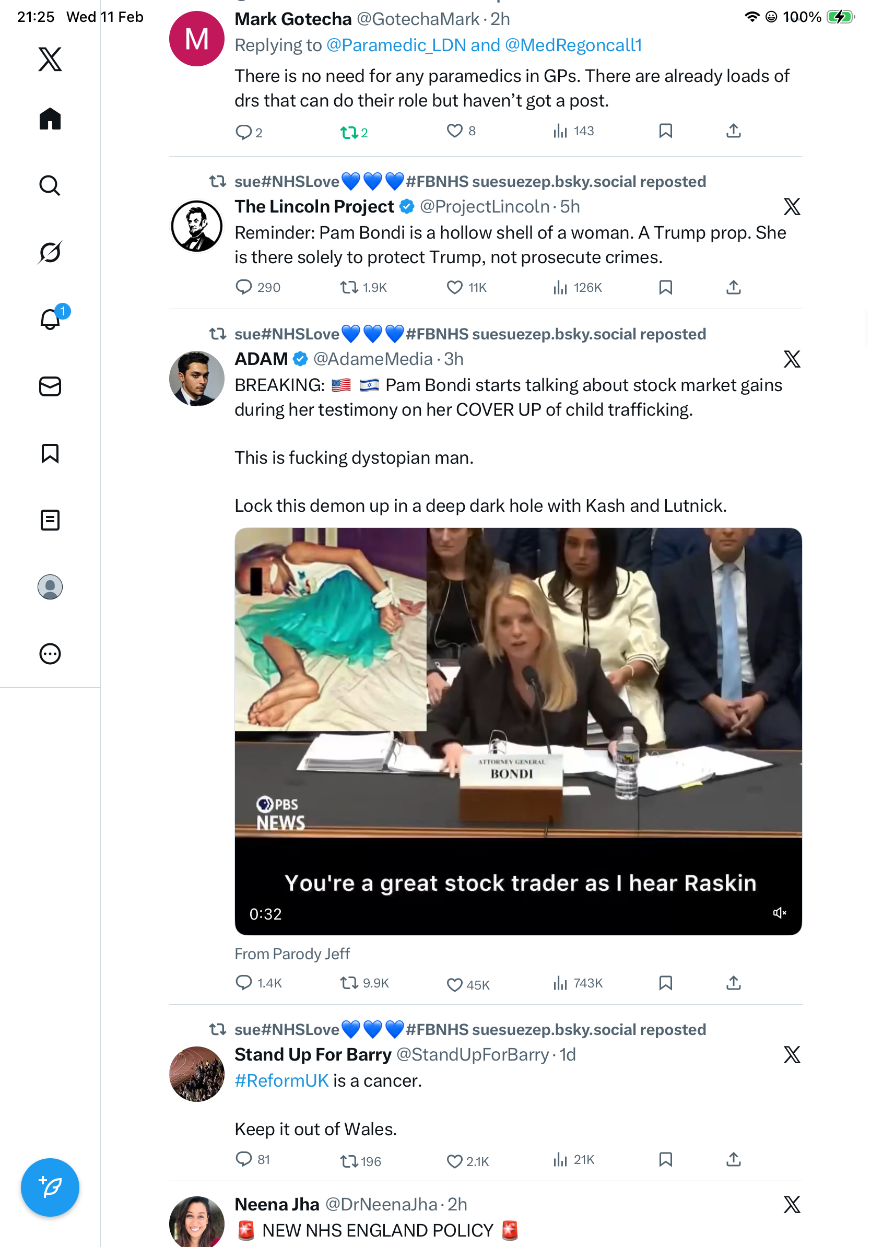Open the Search magnifier icon
The width and height of the screenshot is (871, 1247).
click(x=50, y=185)
